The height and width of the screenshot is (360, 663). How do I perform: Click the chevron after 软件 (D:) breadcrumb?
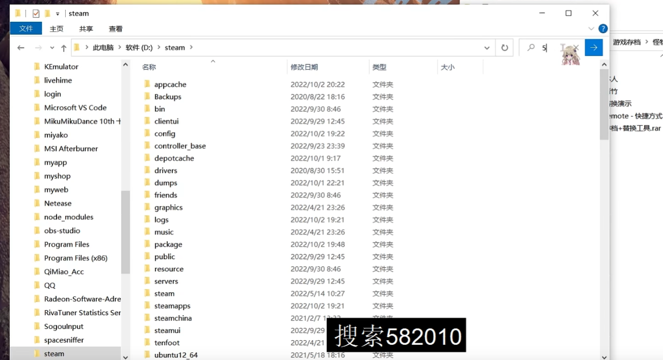[158, 47]
